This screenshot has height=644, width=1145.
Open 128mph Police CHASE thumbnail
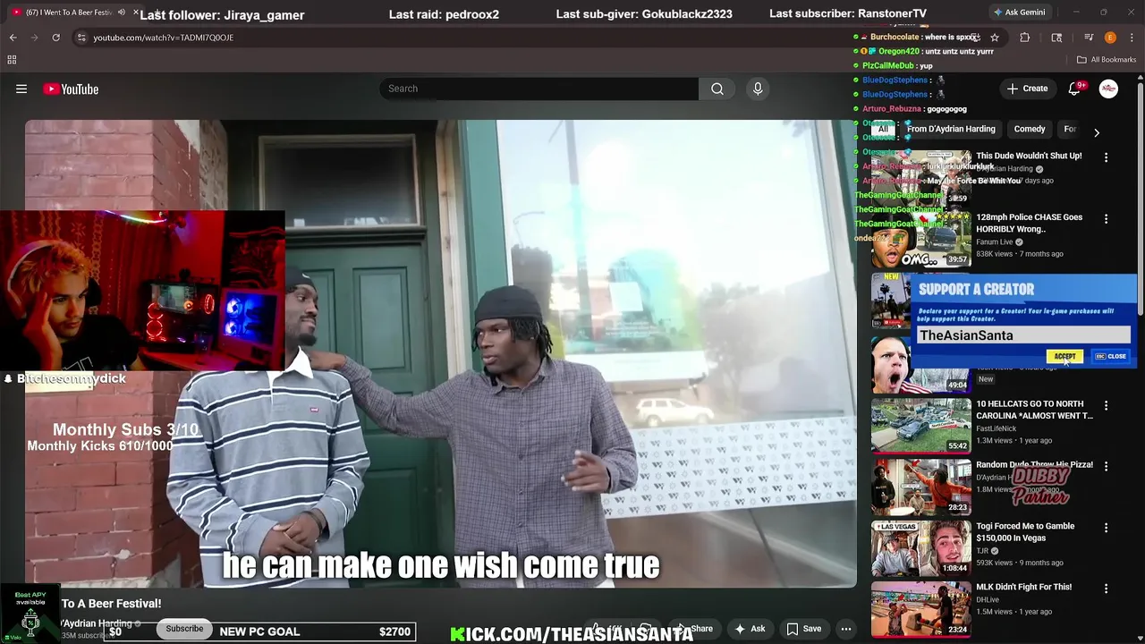pyautogui.click(x=921, y=239)
